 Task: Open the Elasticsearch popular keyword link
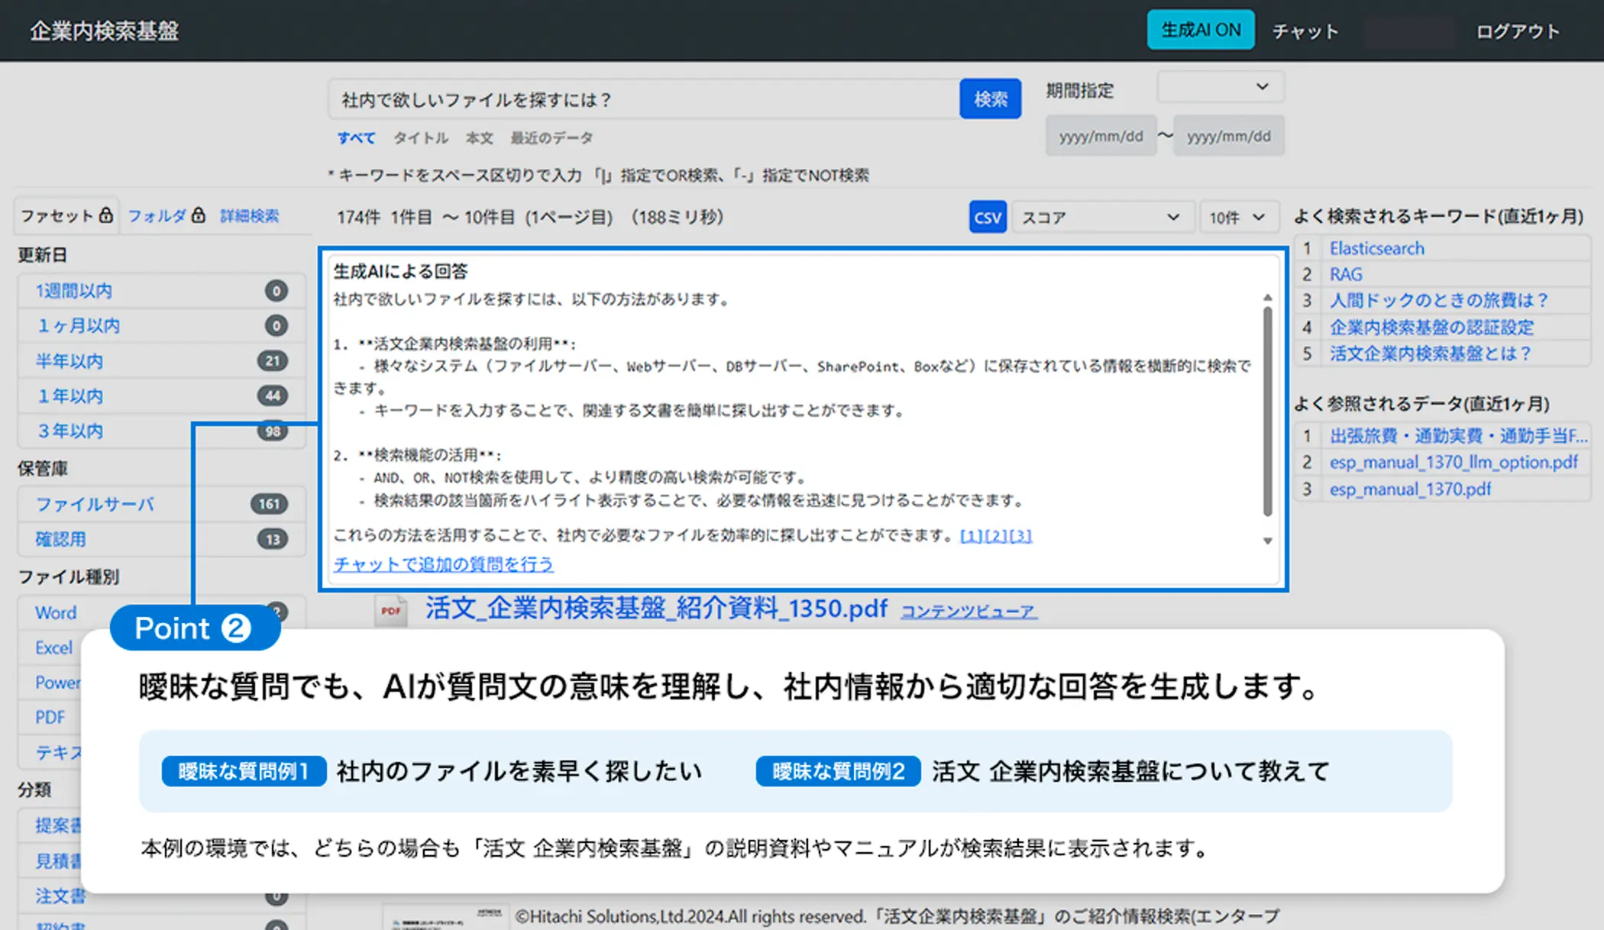click(1376, 249)
